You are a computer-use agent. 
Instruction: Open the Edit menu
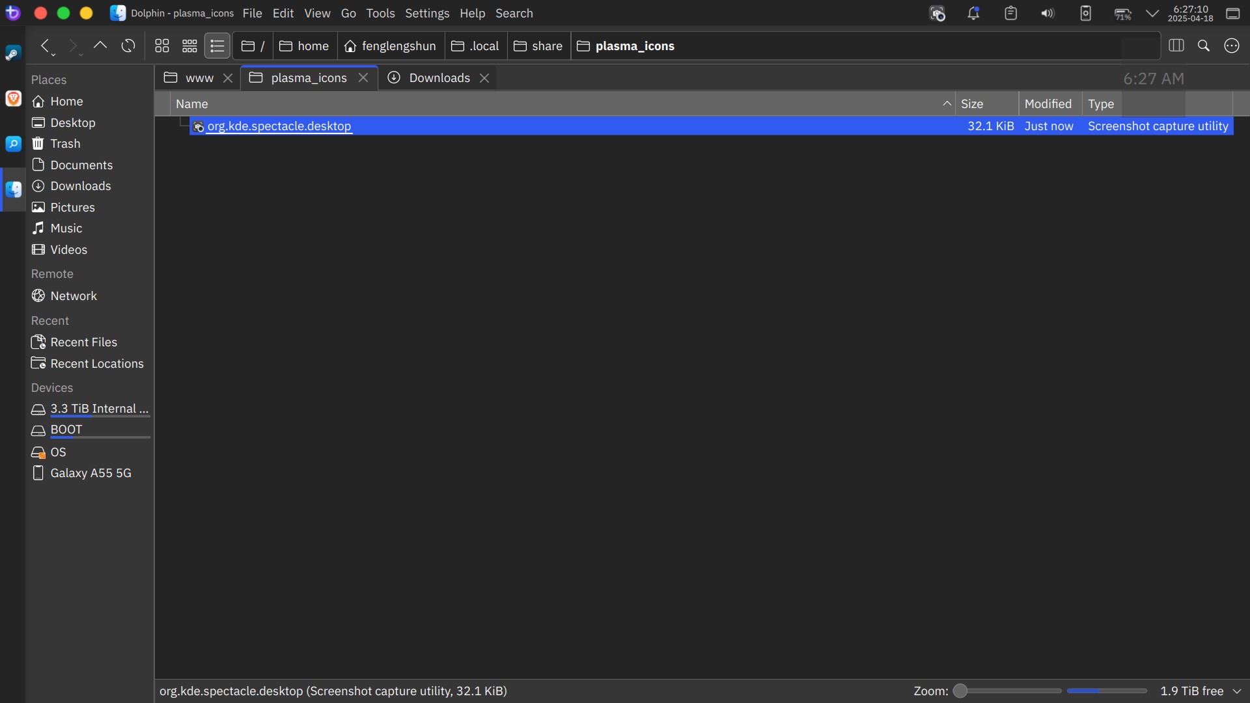point(283,13)
